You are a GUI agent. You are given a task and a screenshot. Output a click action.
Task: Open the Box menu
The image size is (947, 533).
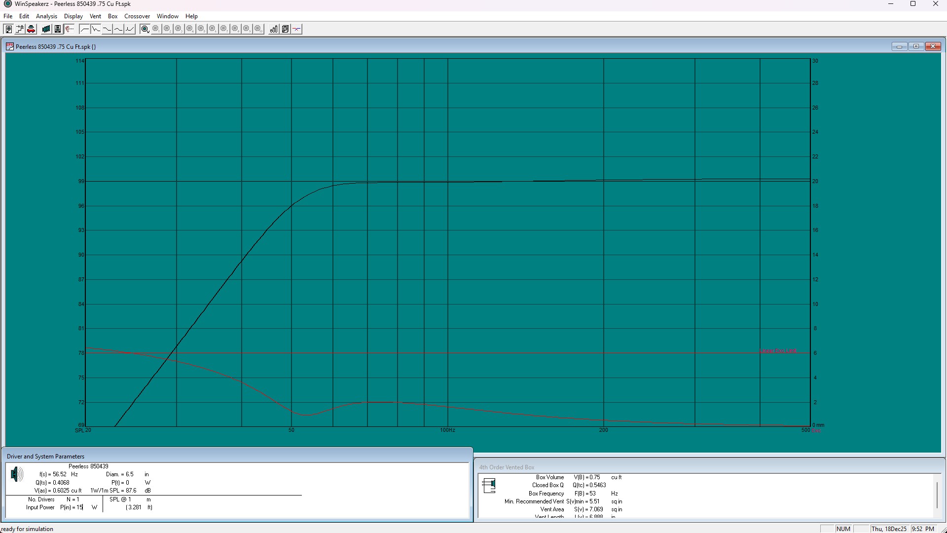(x=112, y=16)
